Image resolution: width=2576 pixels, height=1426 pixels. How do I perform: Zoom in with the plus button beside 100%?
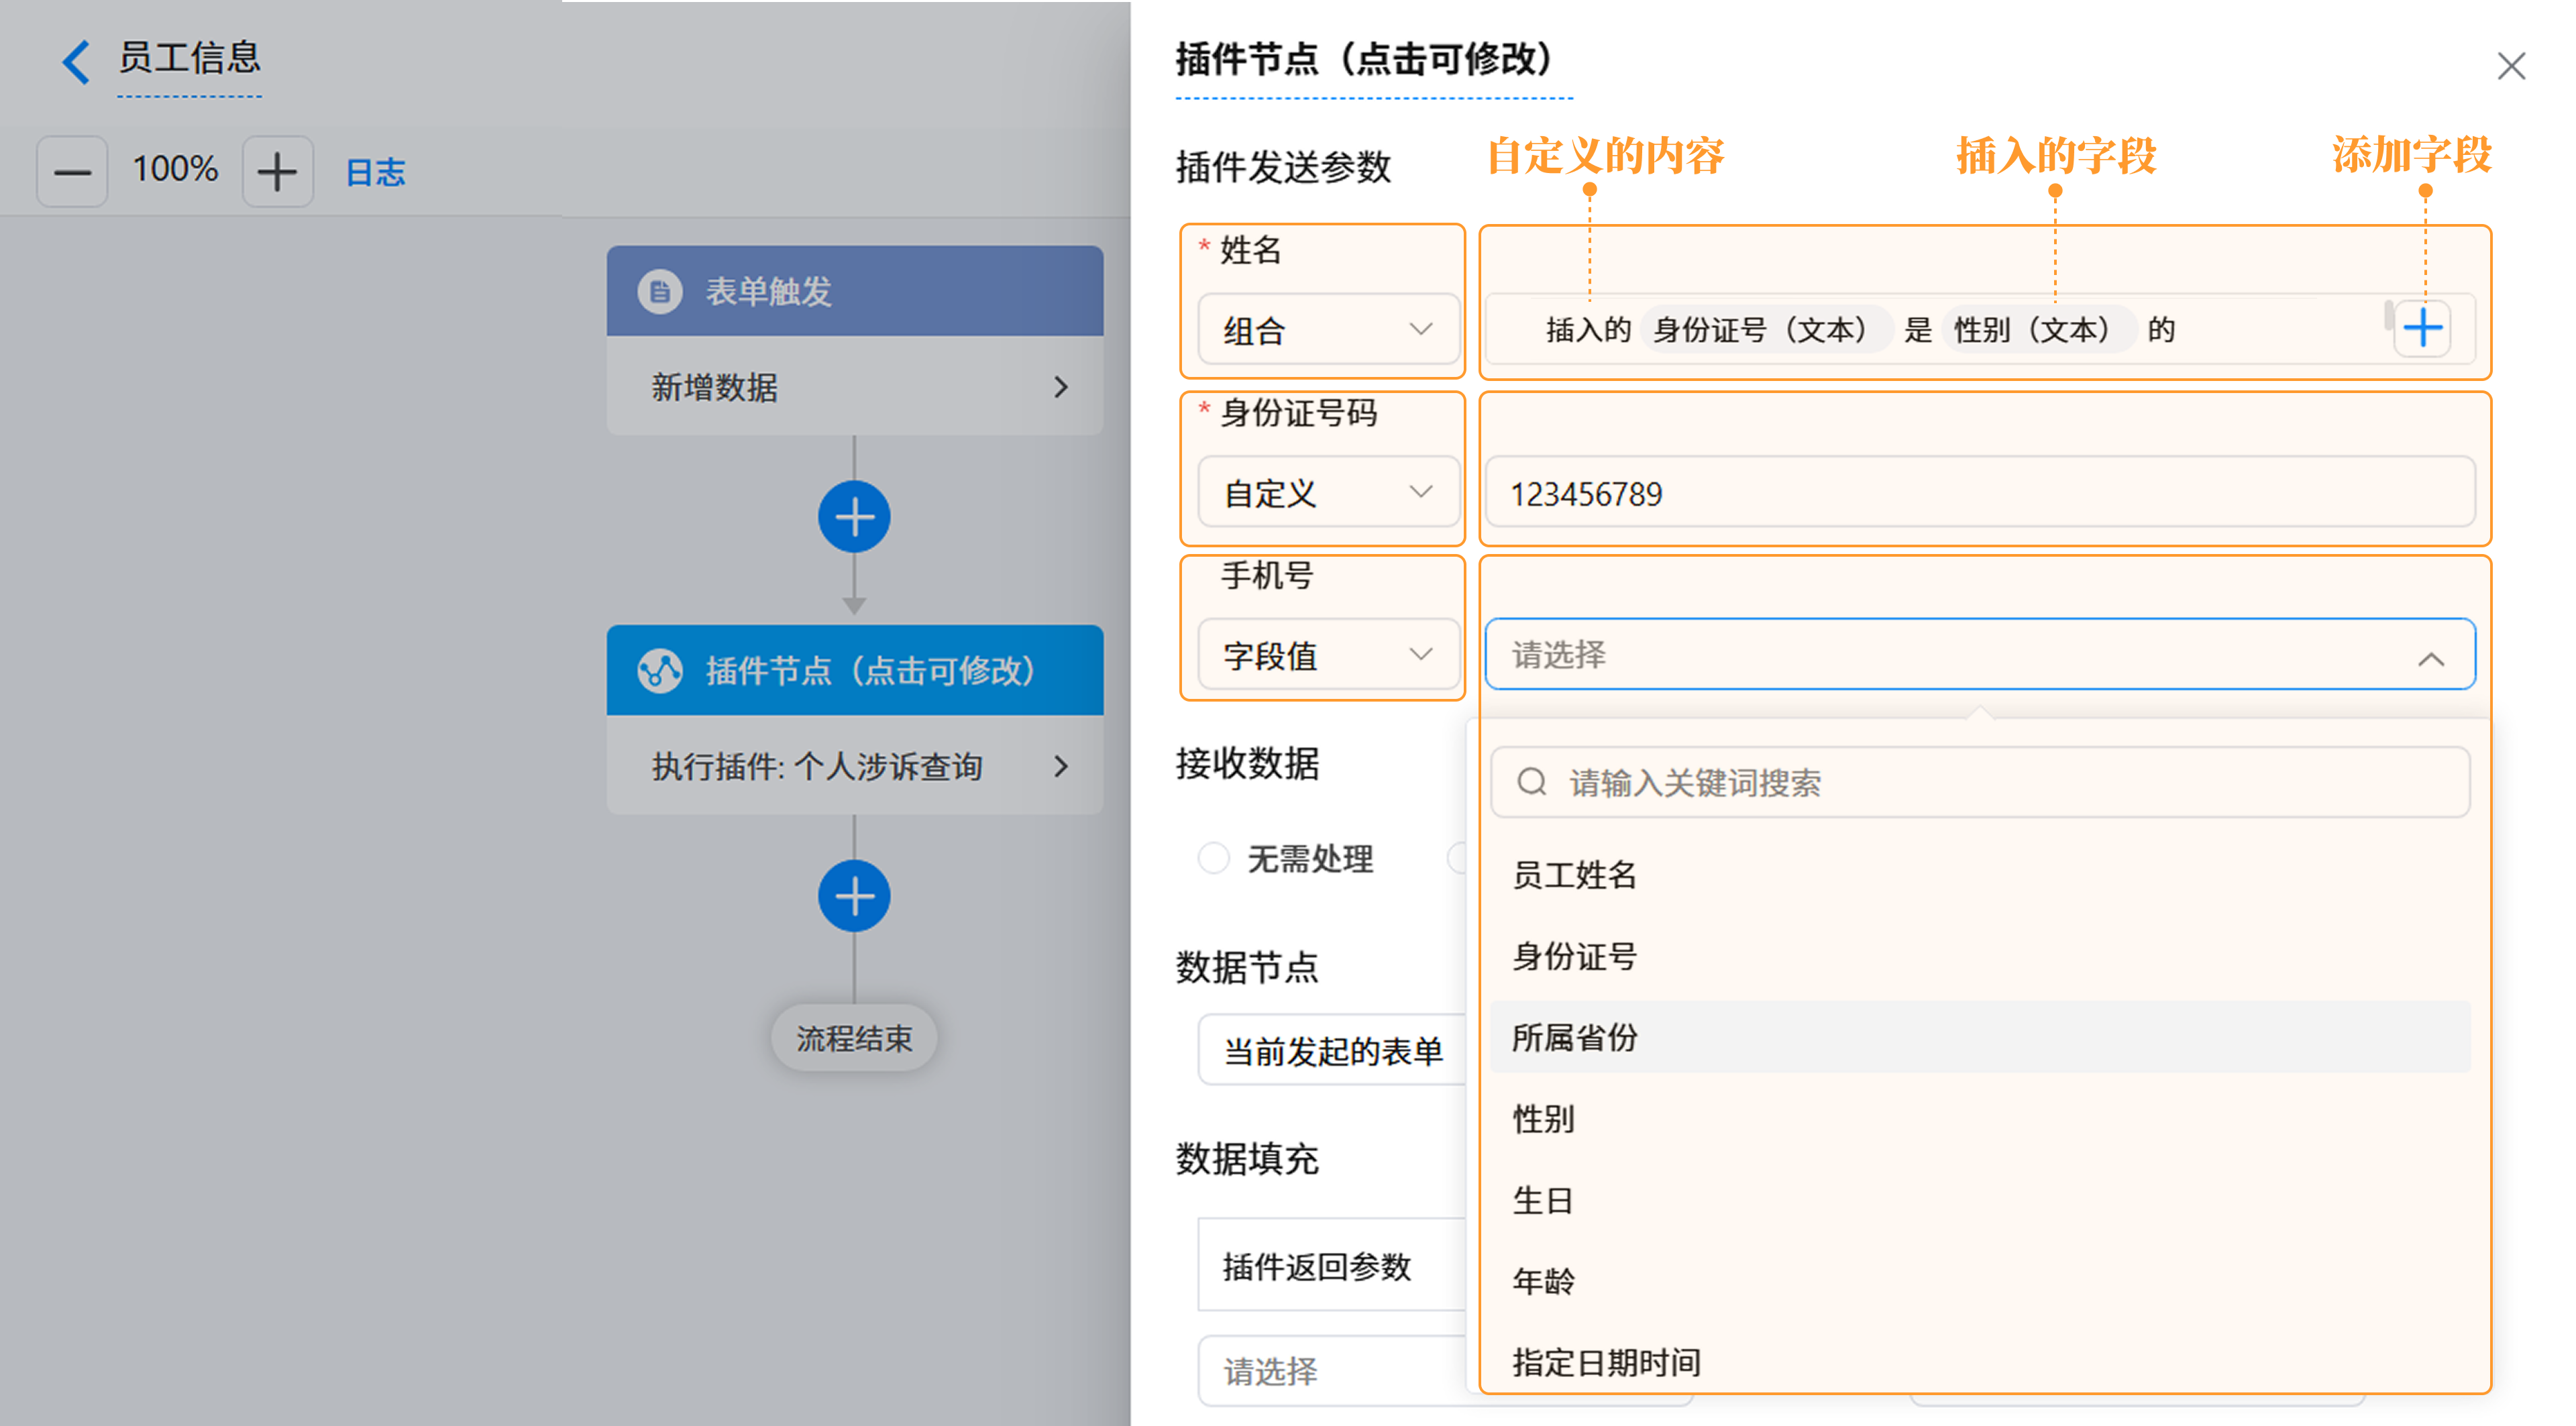(278, 172)
